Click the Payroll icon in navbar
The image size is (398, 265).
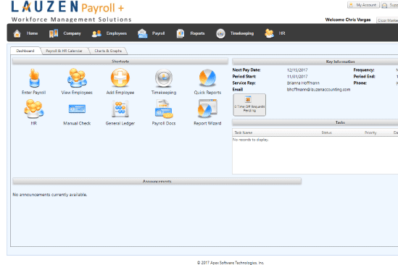click(142, 33)
